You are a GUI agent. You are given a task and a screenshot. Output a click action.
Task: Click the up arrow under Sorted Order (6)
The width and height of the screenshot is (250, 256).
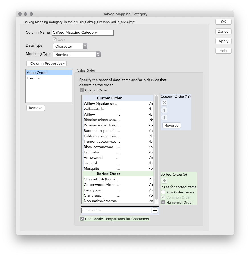(164, 181)
